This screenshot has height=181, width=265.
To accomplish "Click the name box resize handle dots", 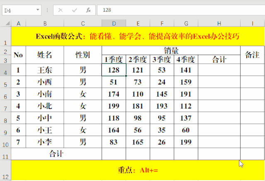I will pos(47,10).
